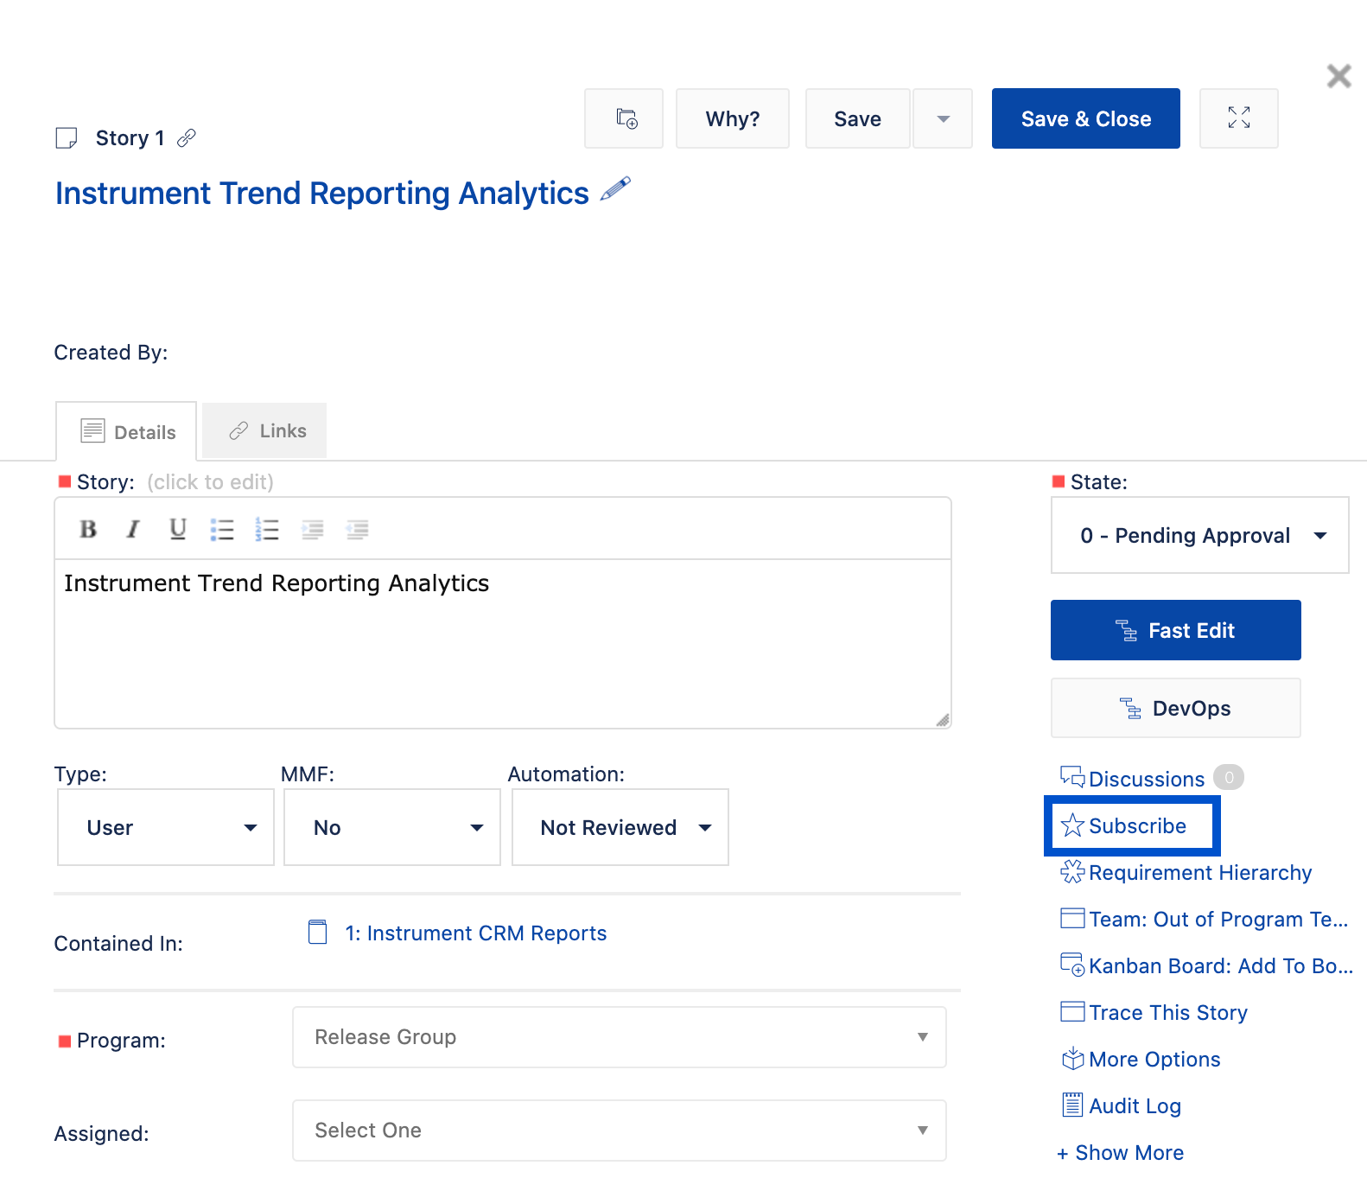Click the container icon beside Instrument CRM Reports

pos(318,933)
